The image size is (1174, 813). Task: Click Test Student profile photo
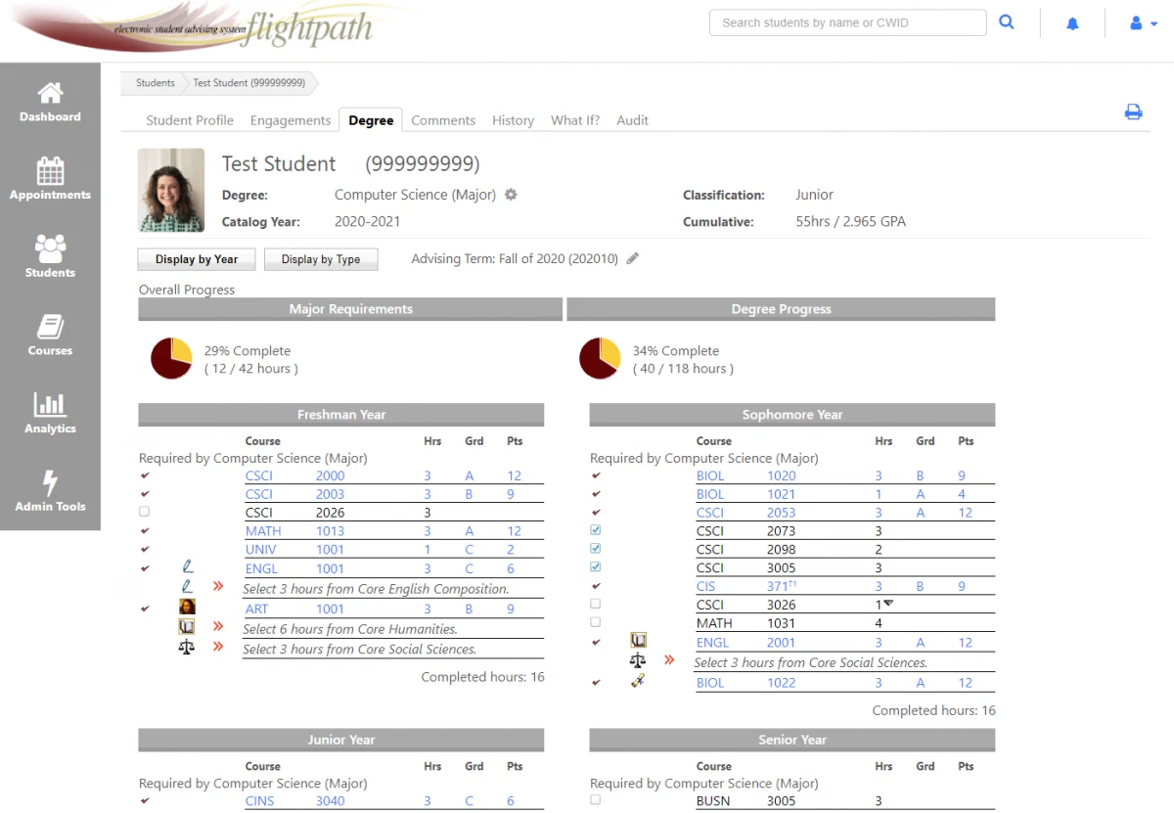tap(171, 190)
